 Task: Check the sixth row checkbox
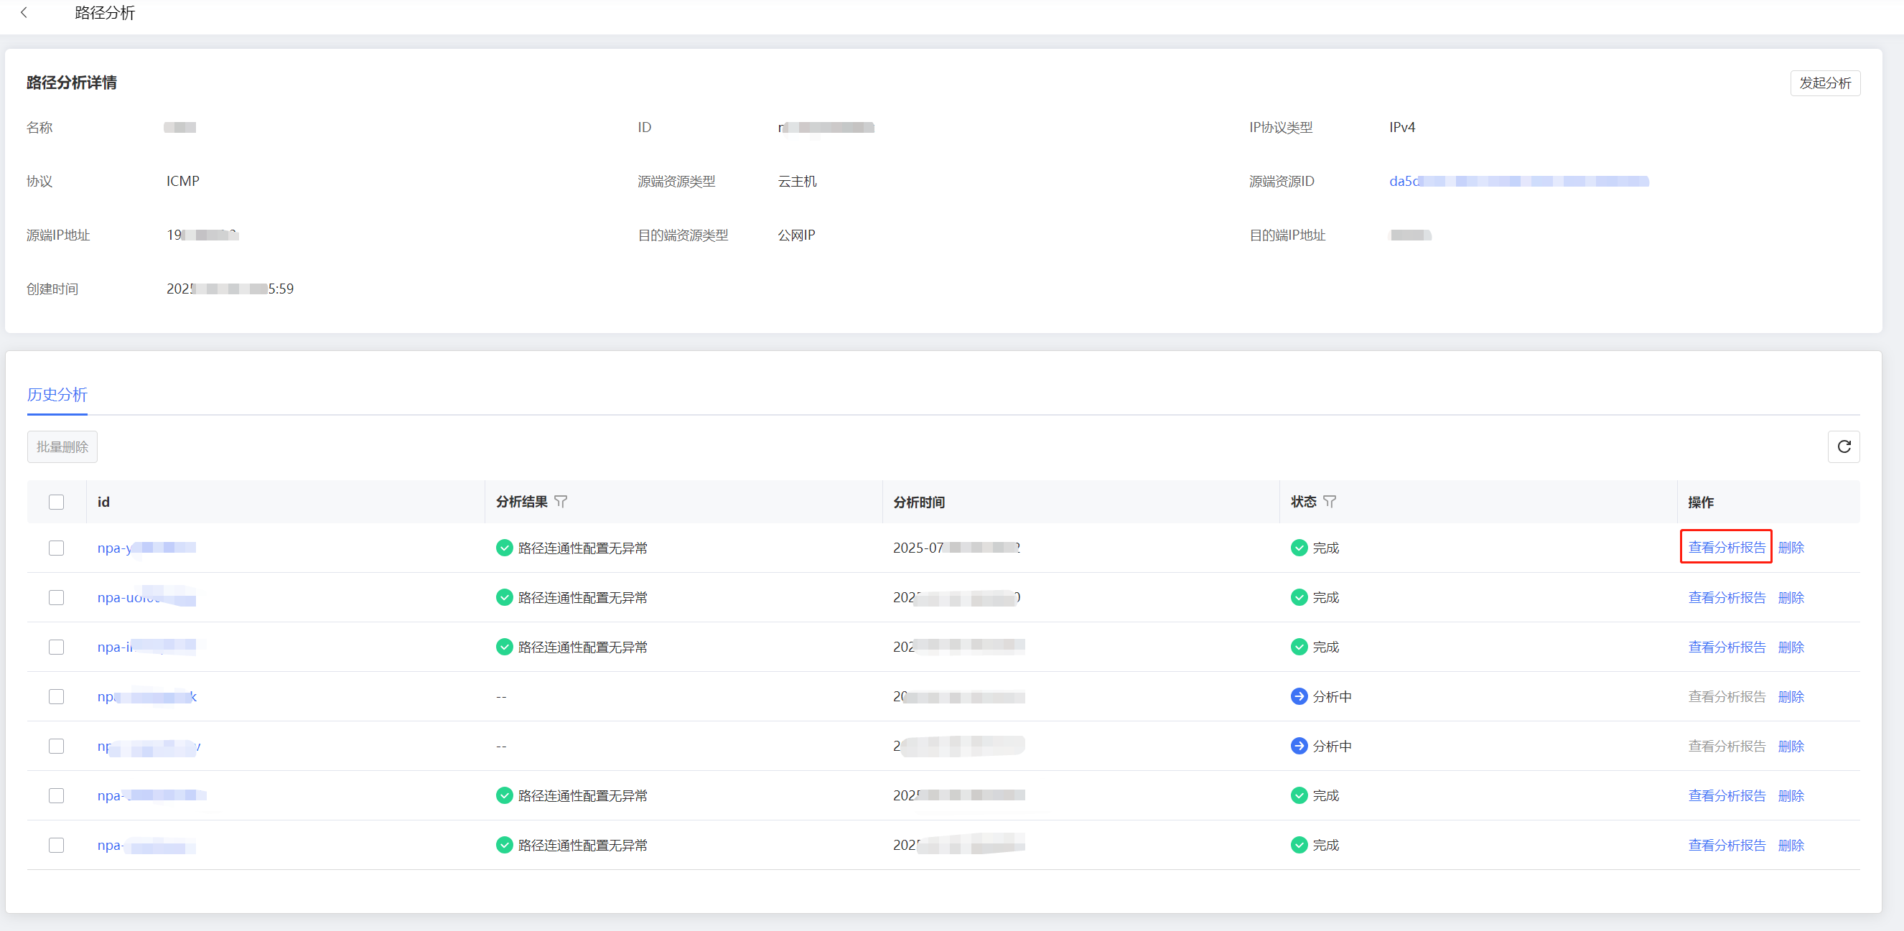coord(56,795)
